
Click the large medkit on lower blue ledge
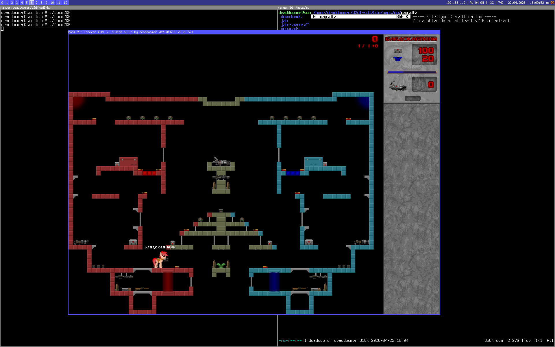(309, 242)
